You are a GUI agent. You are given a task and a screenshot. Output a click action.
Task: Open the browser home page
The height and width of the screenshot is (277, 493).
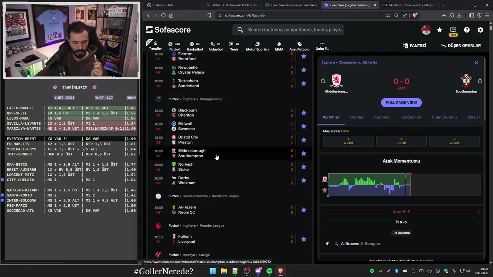pos(171,15)
